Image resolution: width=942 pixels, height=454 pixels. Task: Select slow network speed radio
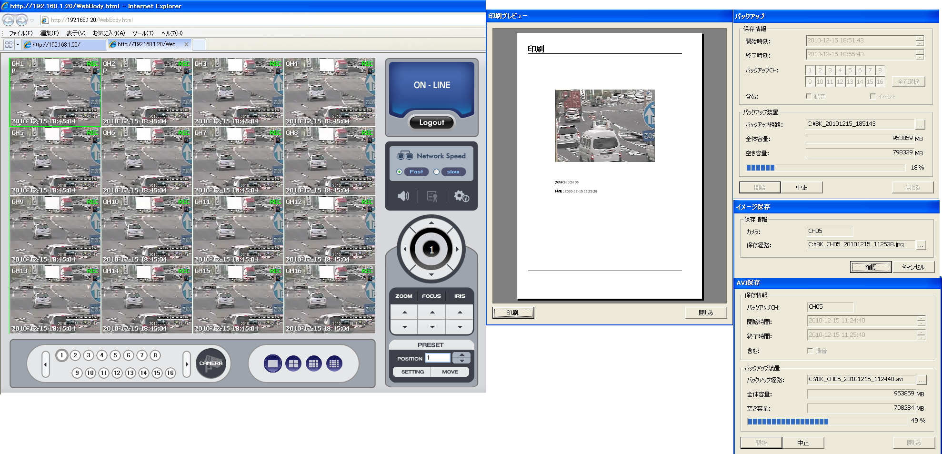click(436, 172)
